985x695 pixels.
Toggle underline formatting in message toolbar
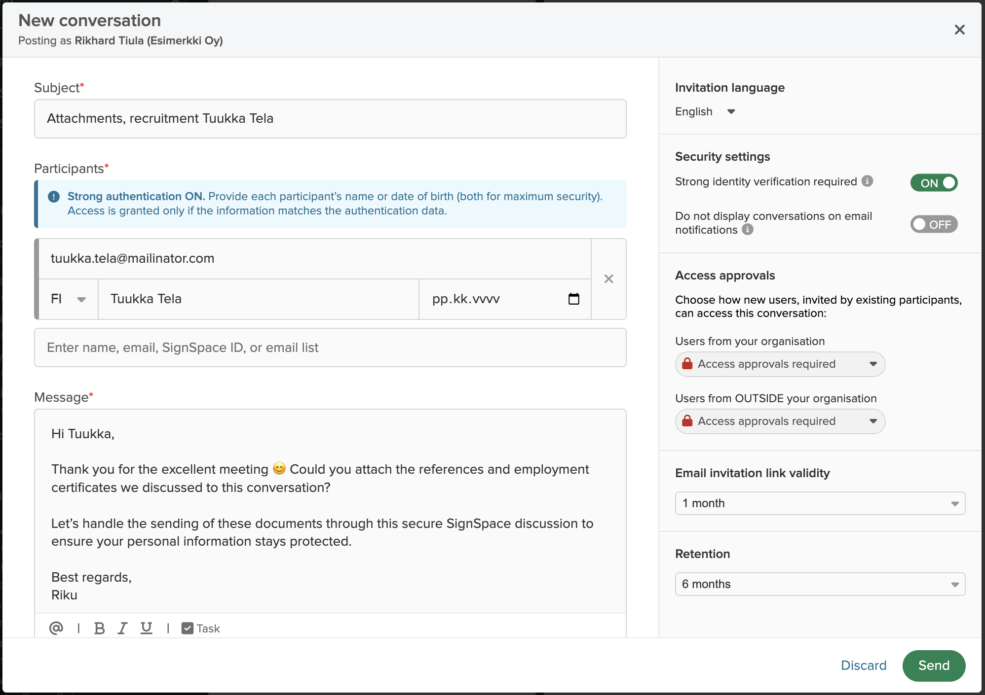(x=147, y=628)
